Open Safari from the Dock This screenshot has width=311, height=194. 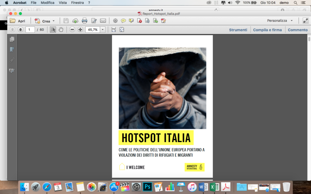pyautogui.click(x=47, y=187)
